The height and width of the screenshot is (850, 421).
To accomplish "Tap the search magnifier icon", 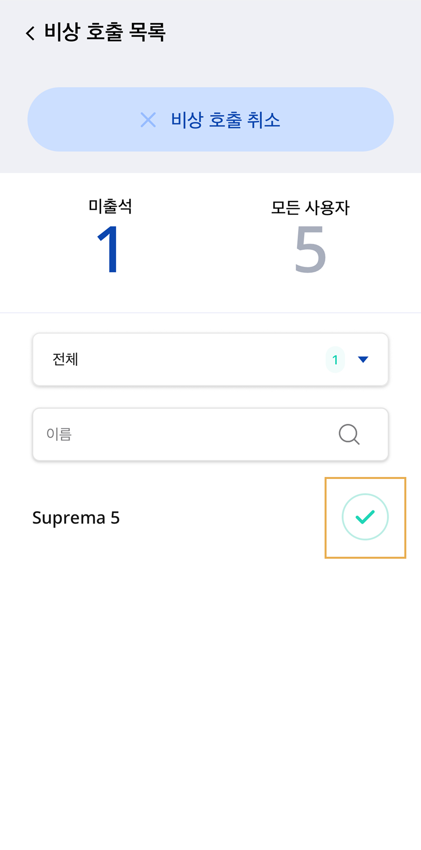I will [349, 435].
